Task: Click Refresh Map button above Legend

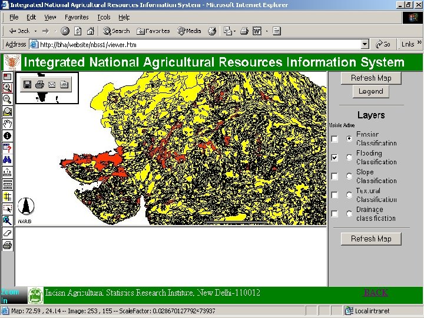Action: 371,78
